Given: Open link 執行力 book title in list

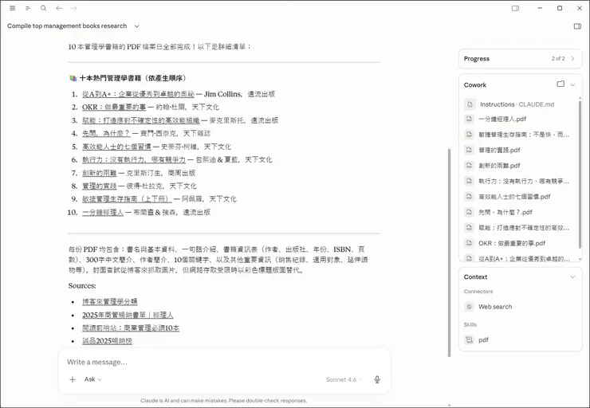Looking at the screenshot, I should (134, 160).
